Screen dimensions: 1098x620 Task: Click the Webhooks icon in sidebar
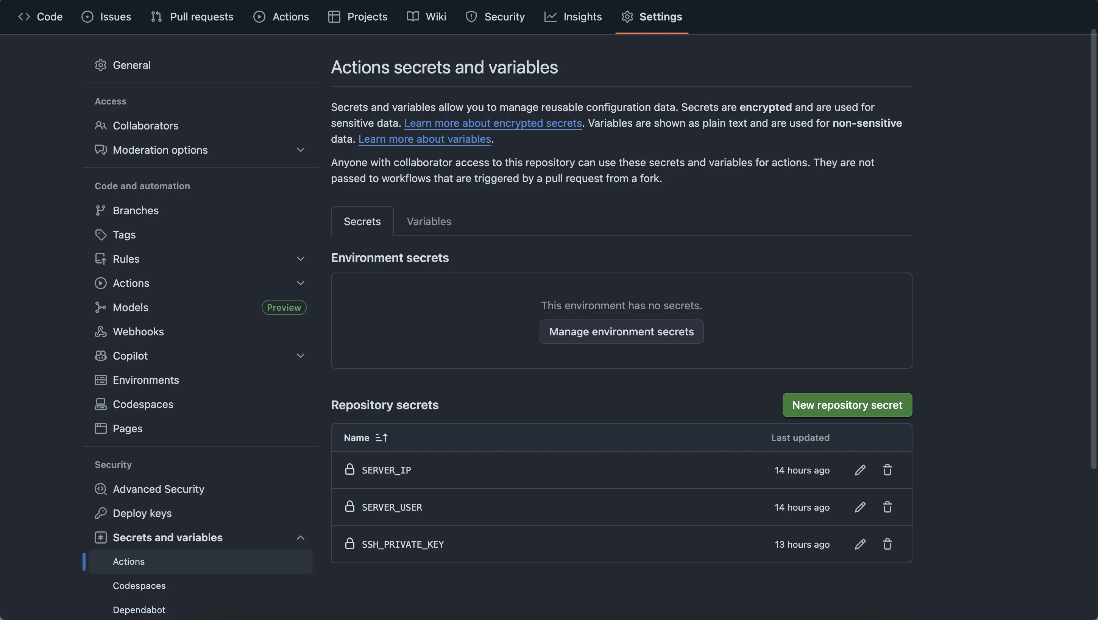(101, 332)
